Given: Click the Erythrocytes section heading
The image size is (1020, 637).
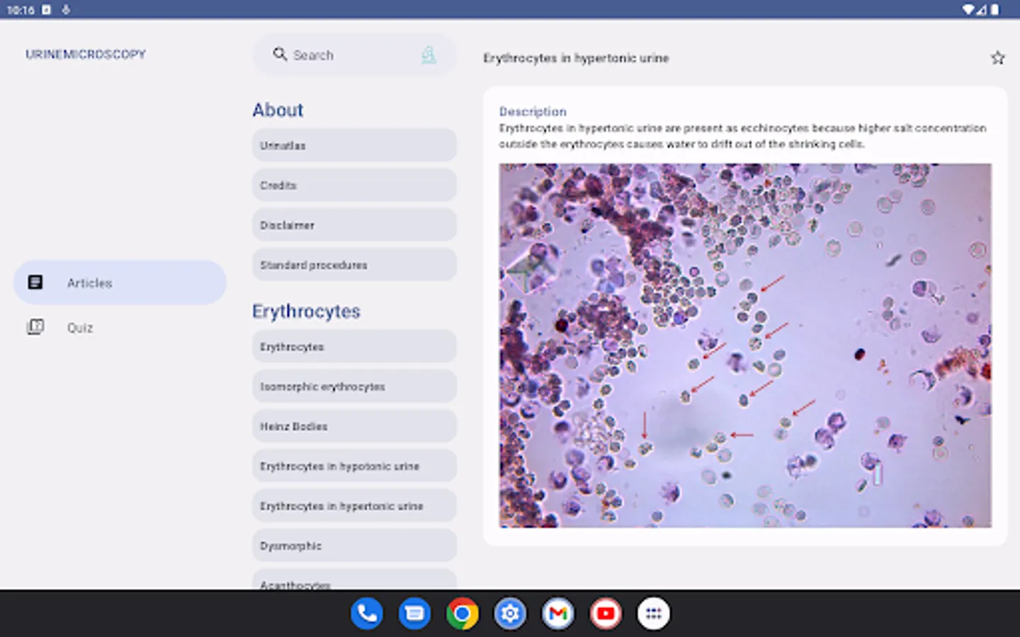Looking at the screenshot, I should 306,311.
